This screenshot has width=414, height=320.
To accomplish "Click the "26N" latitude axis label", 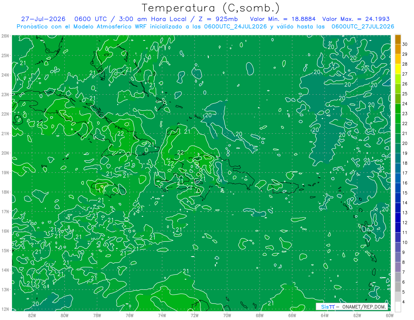I will (x=5, y=36).
